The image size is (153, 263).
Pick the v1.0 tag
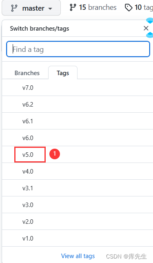[x=78, y=238]
